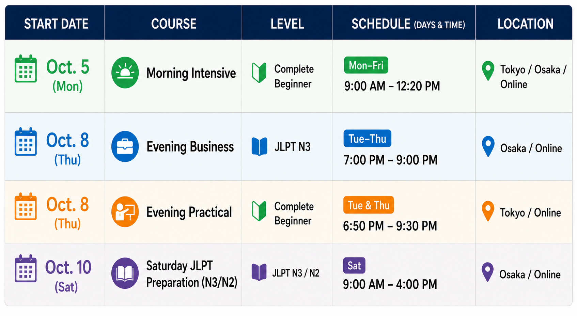
Task: Click the purple open book Saturday JLPT icon
Action: click(125, 273)
